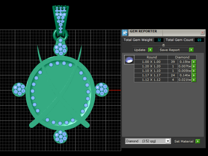Click the Total Gem Weight value .32
Viewport: 208px width, 156px height.
159,40
